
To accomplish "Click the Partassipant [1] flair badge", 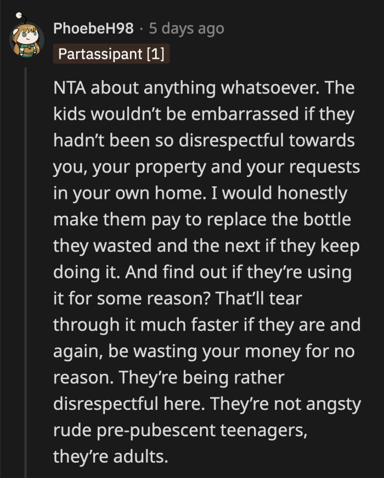I will [x=111, y=54].
